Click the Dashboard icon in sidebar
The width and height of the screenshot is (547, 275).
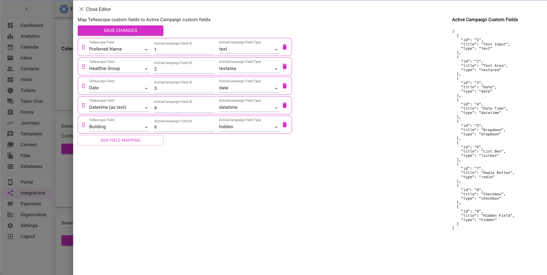[10, 25]
